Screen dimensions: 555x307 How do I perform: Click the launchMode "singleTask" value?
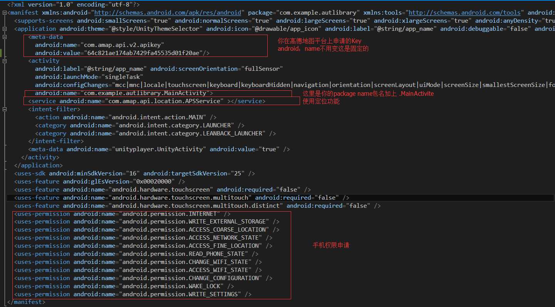[123, 77]
